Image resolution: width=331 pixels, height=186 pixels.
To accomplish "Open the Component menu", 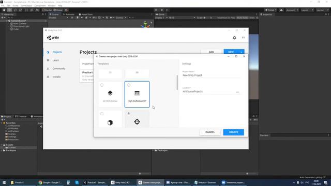I will 40,6.
